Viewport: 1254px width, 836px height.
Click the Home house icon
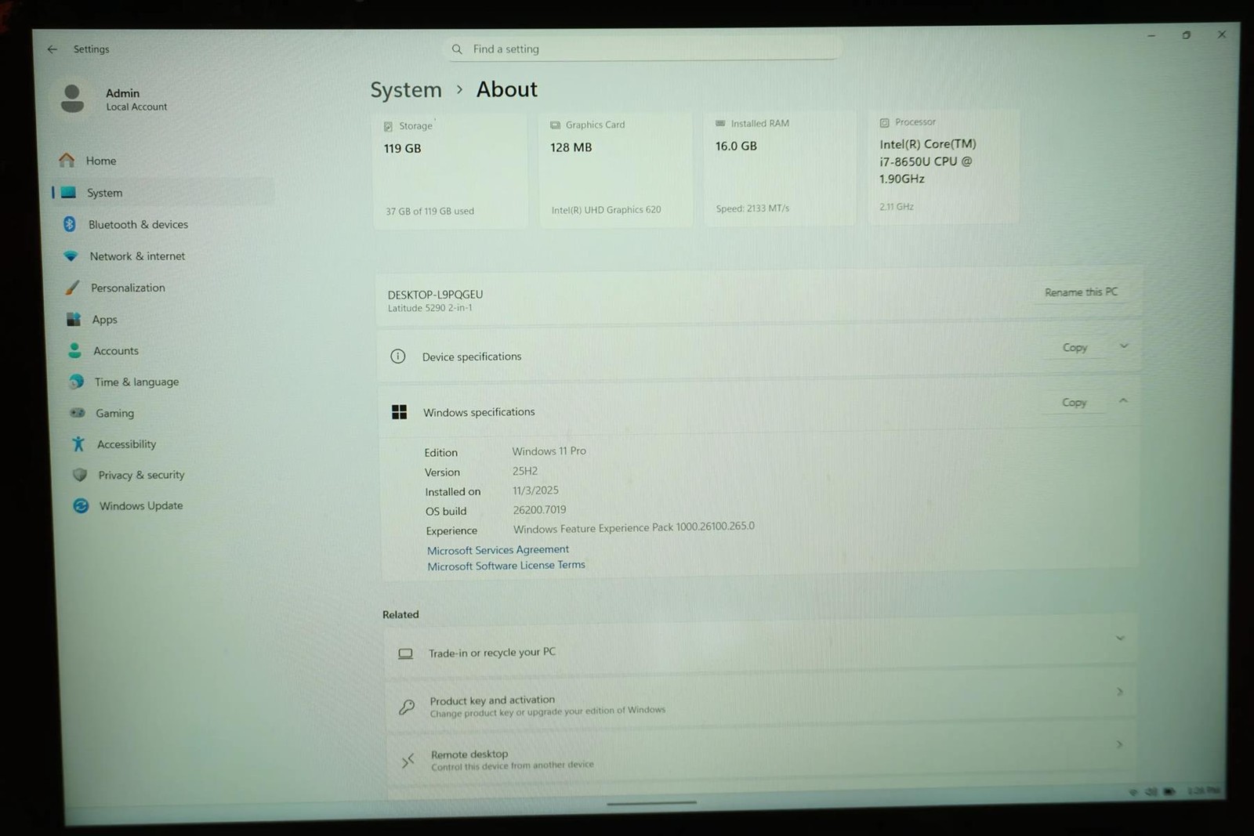(67, 160)
